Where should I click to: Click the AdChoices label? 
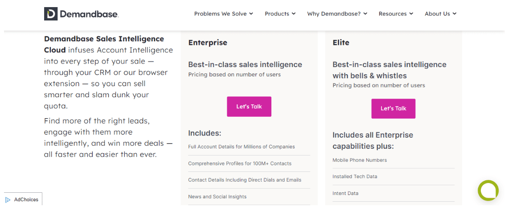26,199
